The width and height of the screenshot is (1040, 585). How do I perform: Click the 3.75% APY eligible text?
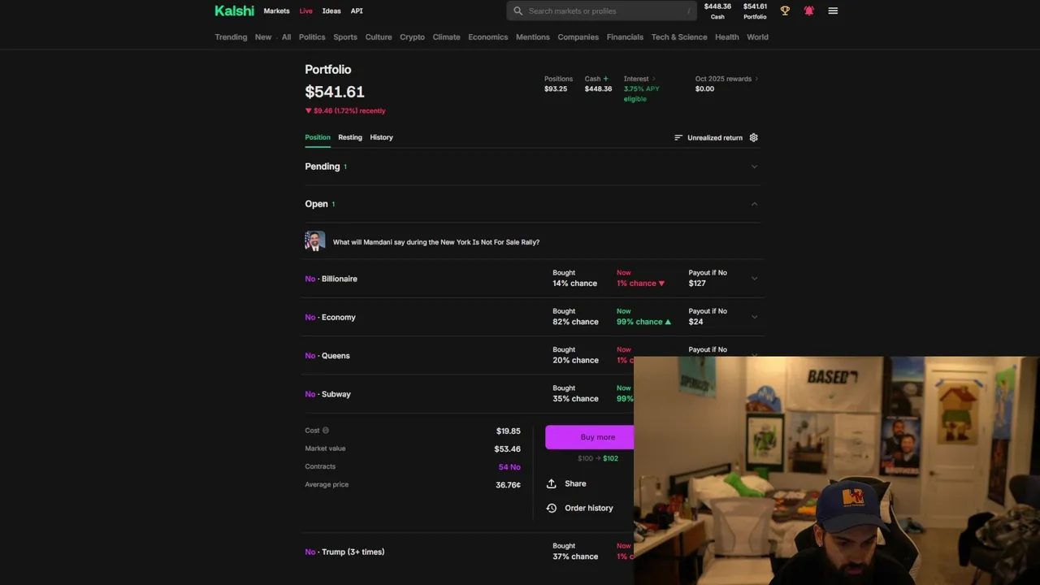641,93
